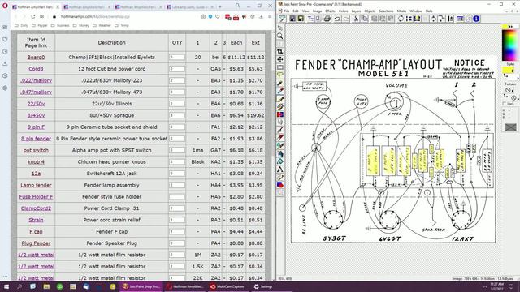Image resolution: width=520 pixels, height=292 pixels.
Task: Switch to the Tube amp parts browser tab
Action: click(191, 7)
